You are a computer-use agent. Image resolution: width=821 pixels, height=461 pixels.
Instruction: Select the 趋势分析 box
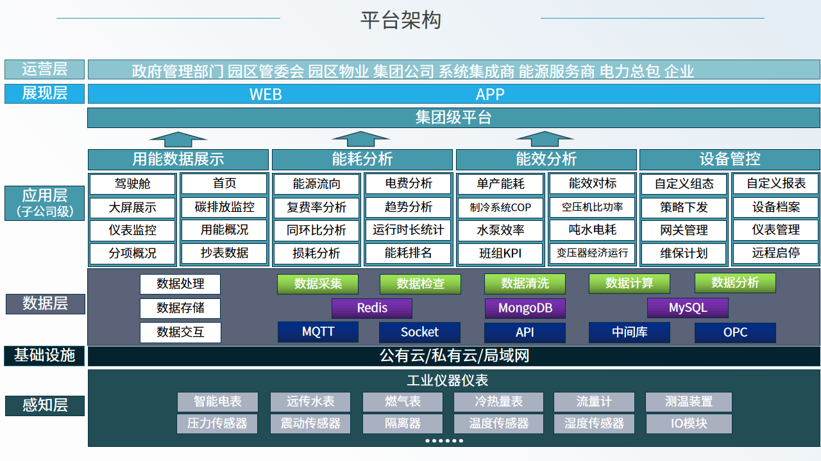click(409, 207)
